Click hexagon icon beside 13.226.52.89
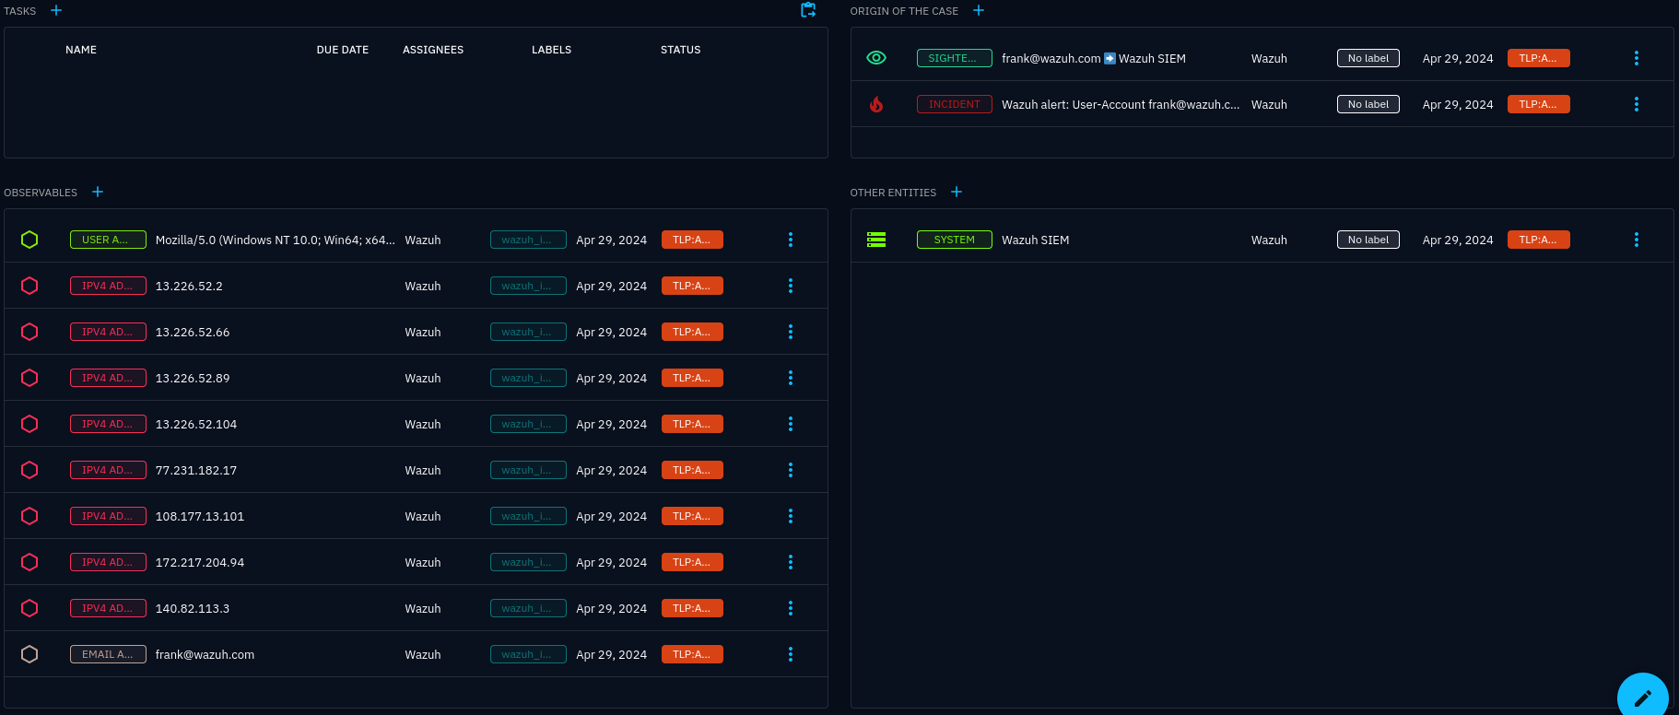This screenshot has width=1679, height=715. click(x=29, y=378)
